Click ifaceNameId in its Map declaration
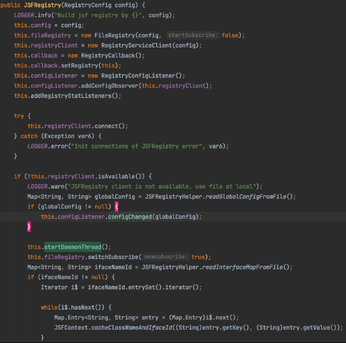The width and height of the screenshot is (346, 343). [113, 268]
